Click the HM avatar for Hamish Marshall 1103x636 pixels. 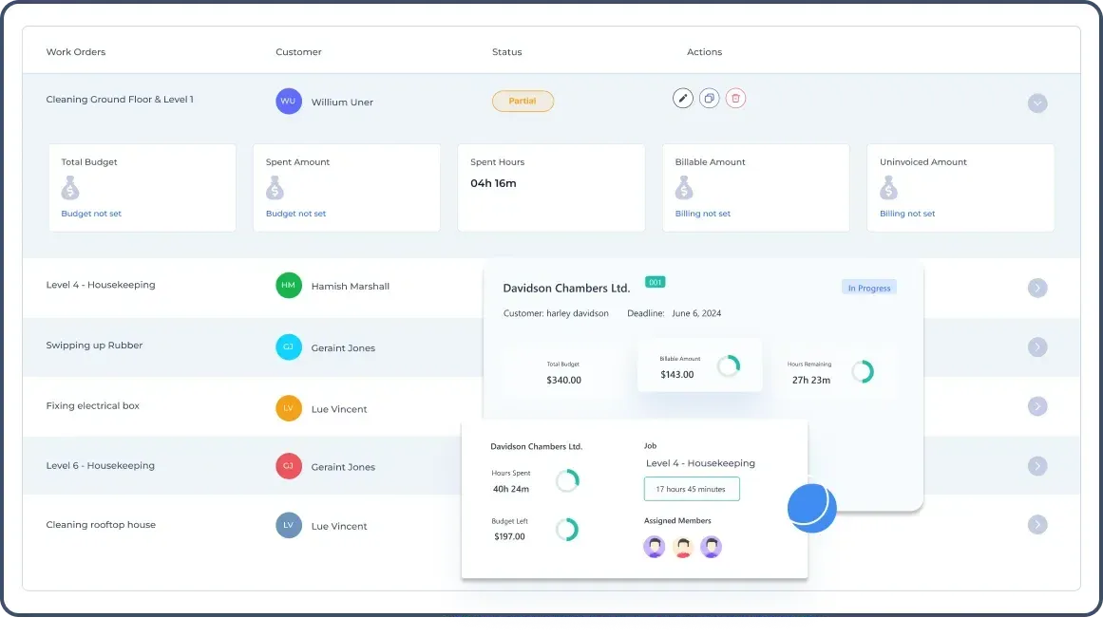288,285
